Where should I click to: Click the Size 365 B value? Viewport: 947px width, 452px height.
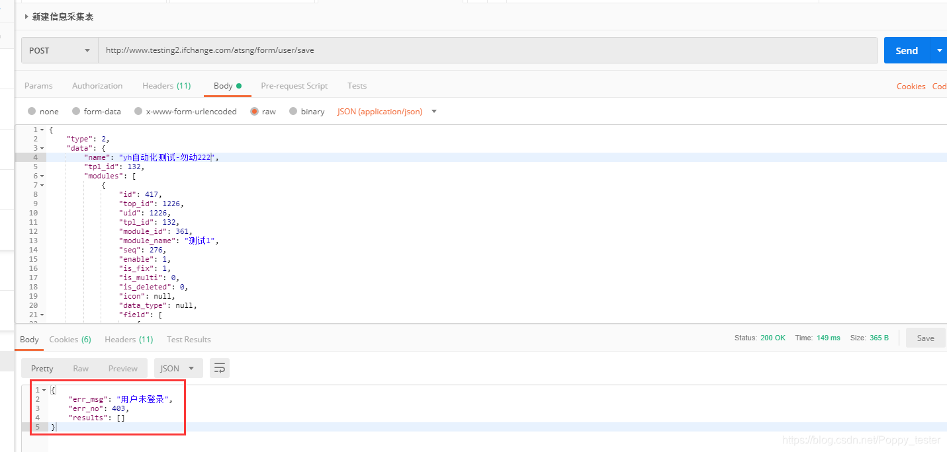tap(879, 338)
